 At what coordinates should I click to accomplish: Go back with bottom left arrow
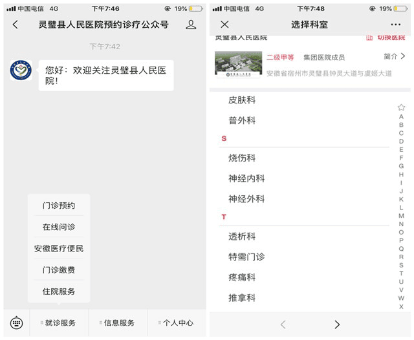point(283,324)
